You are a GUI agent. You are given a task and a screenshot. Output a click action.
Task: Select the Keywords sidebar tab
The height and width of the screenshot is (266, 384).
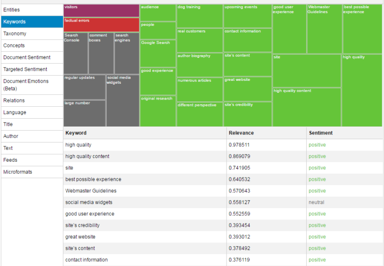pos(32,22)
